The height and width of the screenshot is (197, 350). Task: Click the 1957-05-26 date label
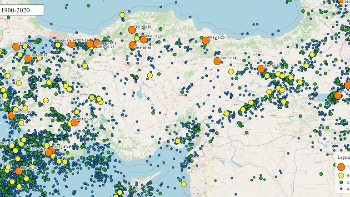(x=106, y=47)
